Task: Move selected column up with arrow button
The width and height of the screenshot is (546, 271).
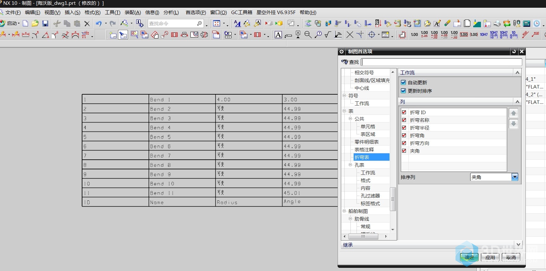Action: (x=514, y=113)
